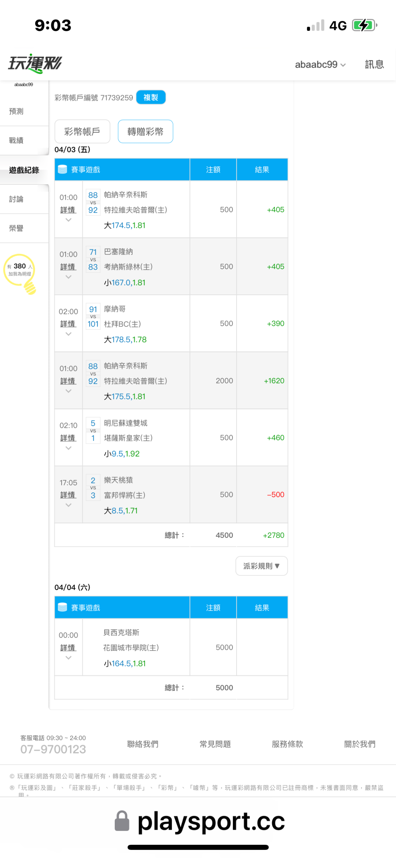Switch to the 轉贈彩幣 tab

coord(145,131)
